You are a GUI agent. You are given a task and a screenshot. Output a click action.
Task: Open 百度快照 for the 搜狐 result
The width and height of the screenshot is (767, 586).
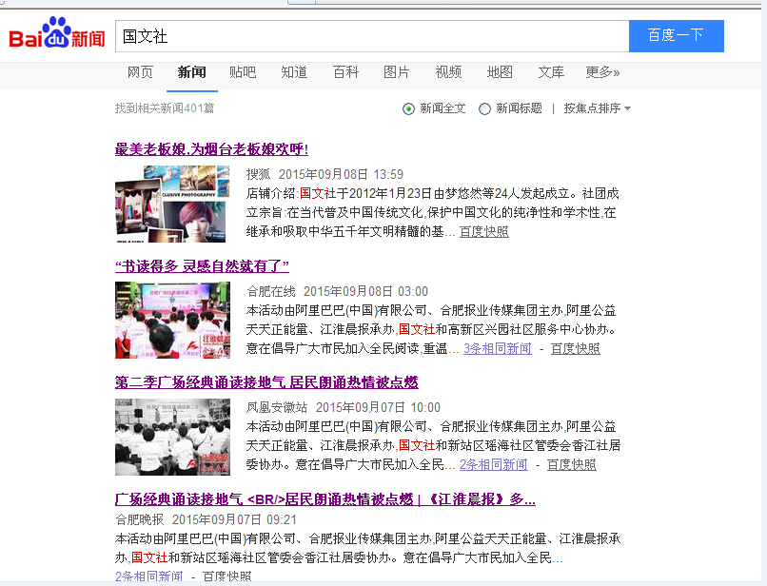click(x=483, y=231)
